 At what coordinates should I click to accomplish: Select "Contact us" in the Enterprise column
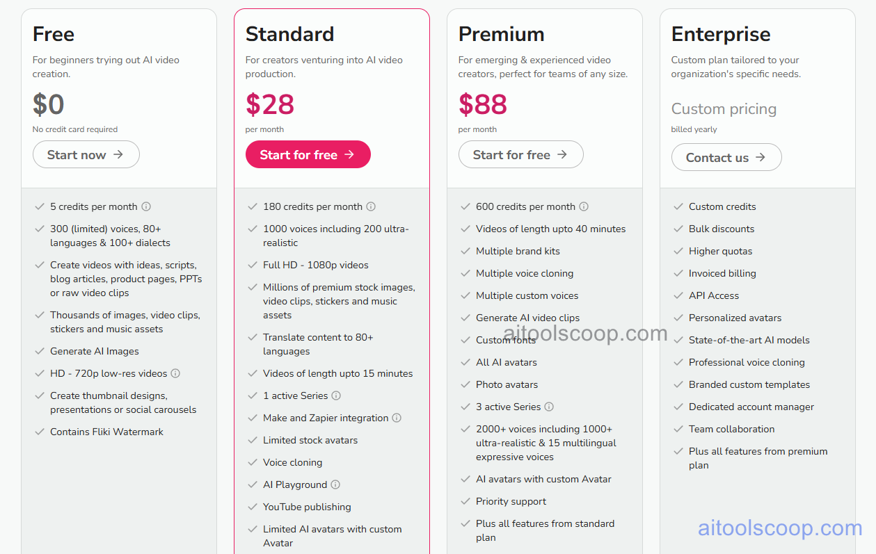point(726,157)
